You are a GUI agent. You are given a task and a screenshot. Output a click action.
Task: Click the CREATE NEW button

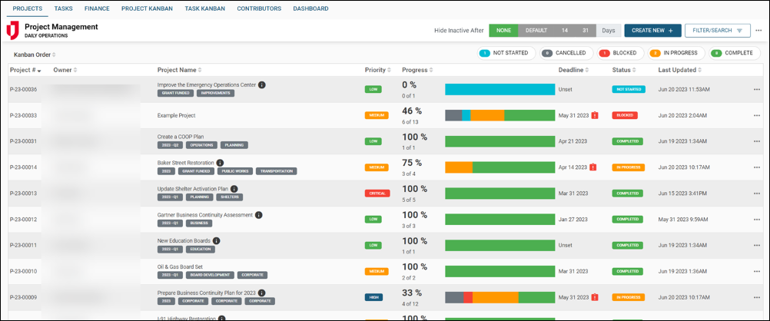[652, 31]
